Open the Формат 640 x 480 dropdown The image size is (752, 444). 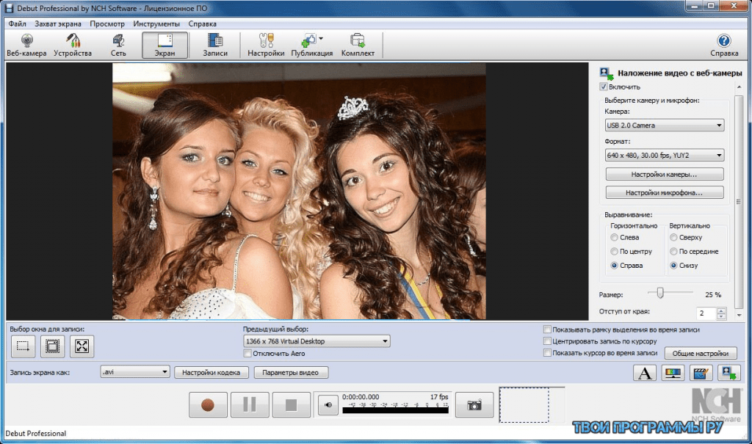[664, 155]
